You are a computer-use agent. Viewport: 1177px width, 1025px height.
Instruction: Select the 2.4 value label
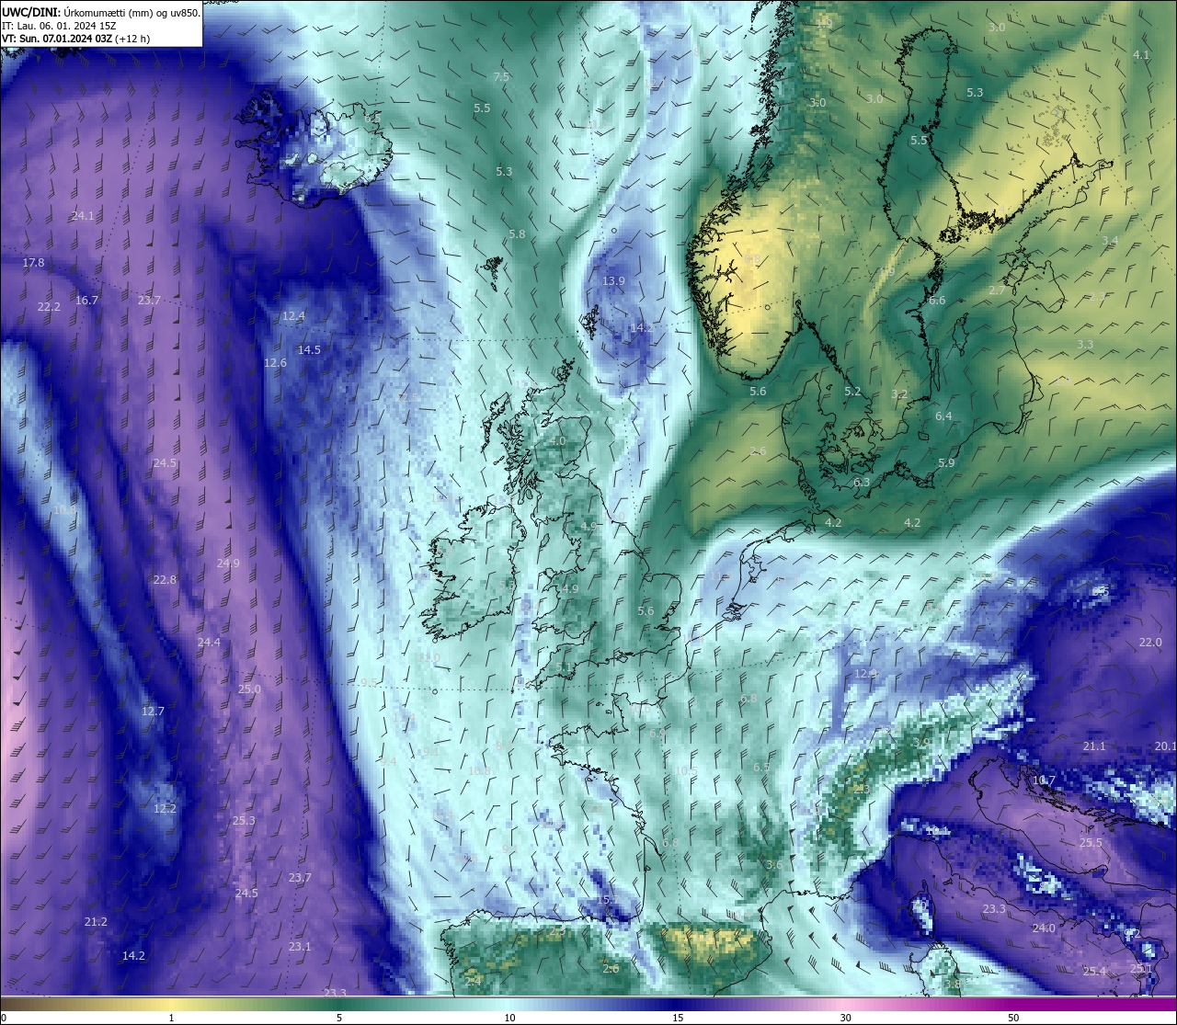click(x=473, y=981)
